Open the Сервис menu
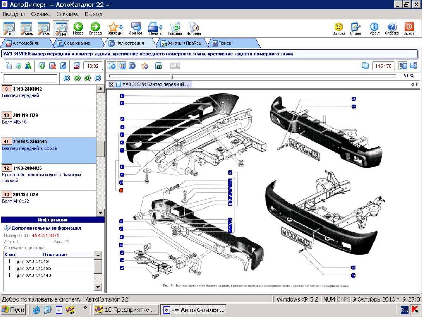Viewport: 422px width, 317px height. click(40, 14)
